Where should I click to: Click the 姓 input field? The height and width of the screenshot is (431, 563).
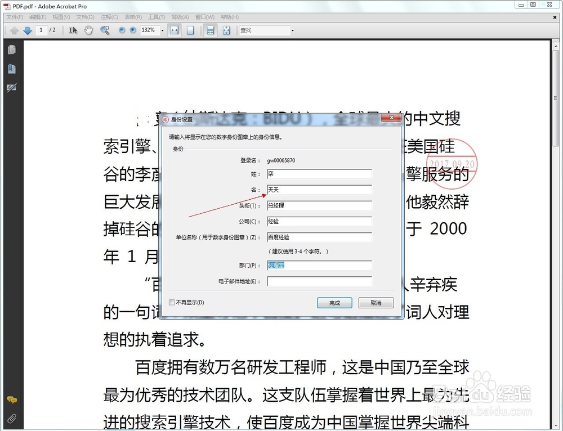(319, 174)
